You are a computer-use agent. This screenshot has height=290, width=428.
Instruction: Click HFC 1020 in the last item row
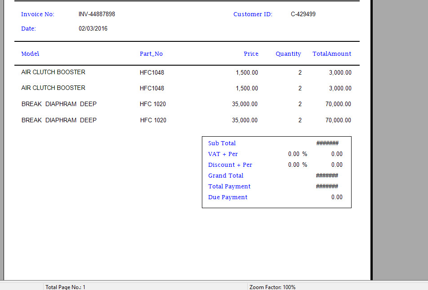153,120
